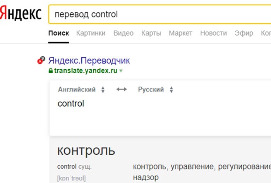
Task: Select the active Поиск tab
Action: pyautogui.click(x=58, y=33)
